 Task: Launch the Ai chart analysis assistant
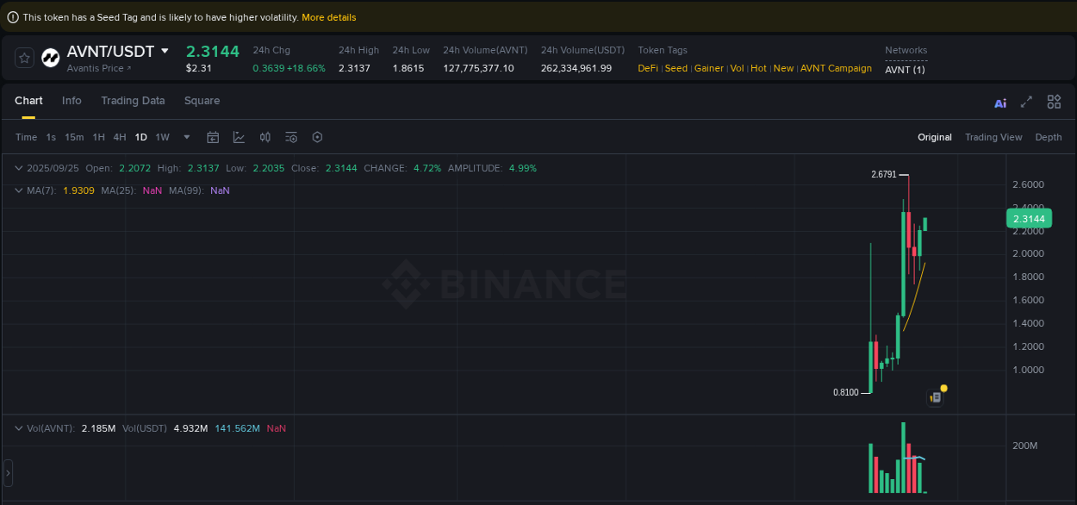[x=1000, y=102]
